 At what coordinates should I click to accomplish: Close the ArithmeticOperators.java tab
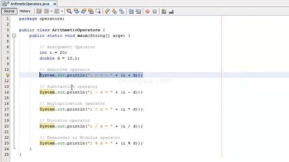click(55, 4)
